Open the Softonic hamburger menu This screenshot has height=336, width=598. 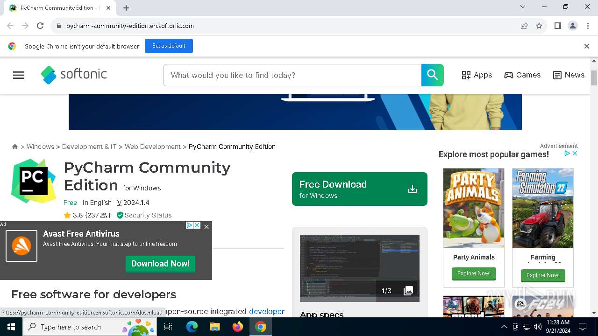tap(19, 75)
